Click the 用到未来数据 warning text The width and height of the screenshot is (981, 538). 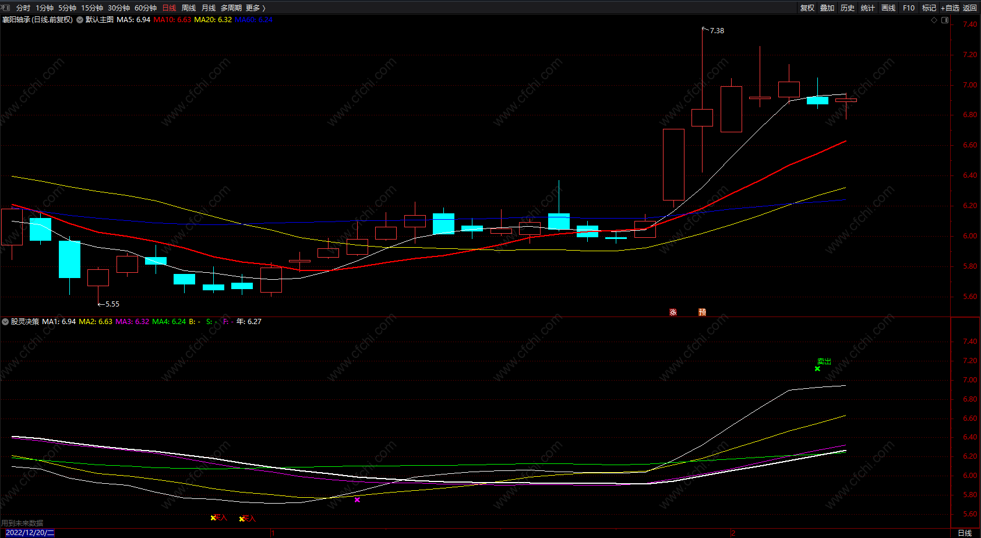tap(22, 523)
